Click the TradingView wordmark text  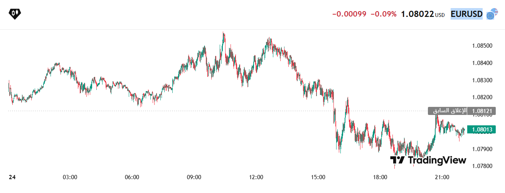[x=437, y=160]
